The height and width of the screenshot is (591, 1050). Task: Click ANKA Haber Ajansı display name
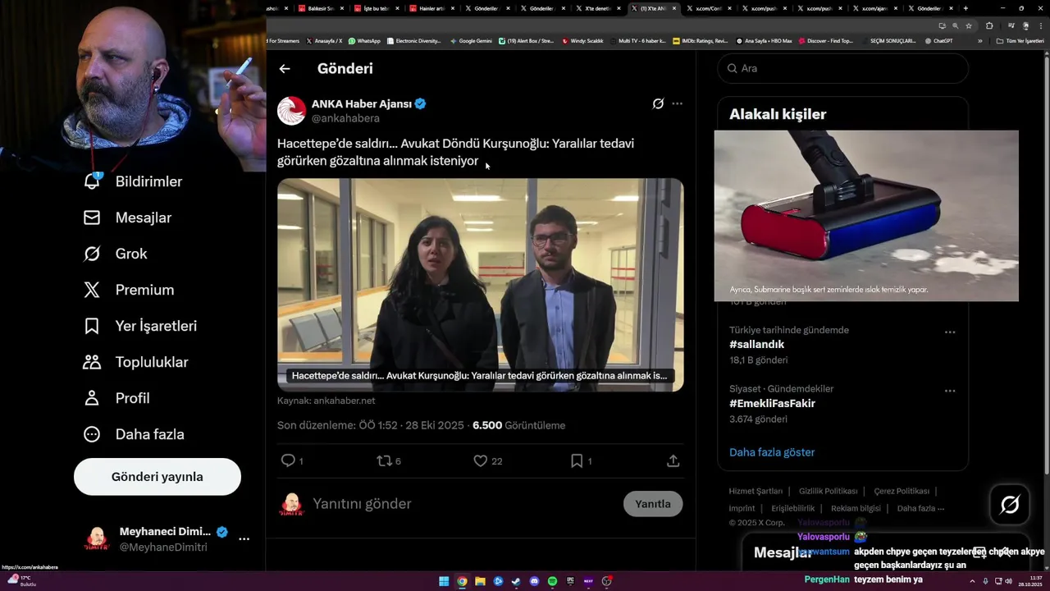(x=362, y=104)
